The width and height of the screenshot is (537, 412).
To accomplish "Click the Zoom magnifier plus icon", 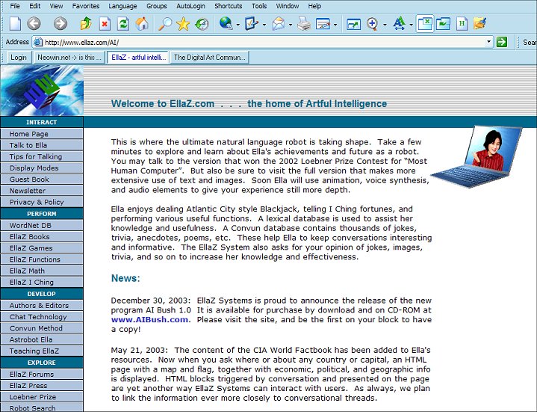I will click(x=372, y=24).
